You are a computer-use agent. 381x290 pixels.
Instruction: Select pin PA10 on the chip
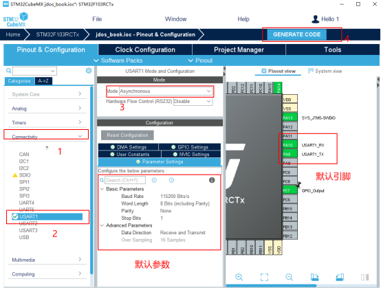pos(290,145)
